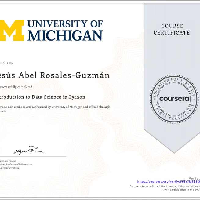Image resolution: width=200 pixels, height=200 pixels.
Task: Click the University of Michigan block M logo
Action: tap(12, 30)
